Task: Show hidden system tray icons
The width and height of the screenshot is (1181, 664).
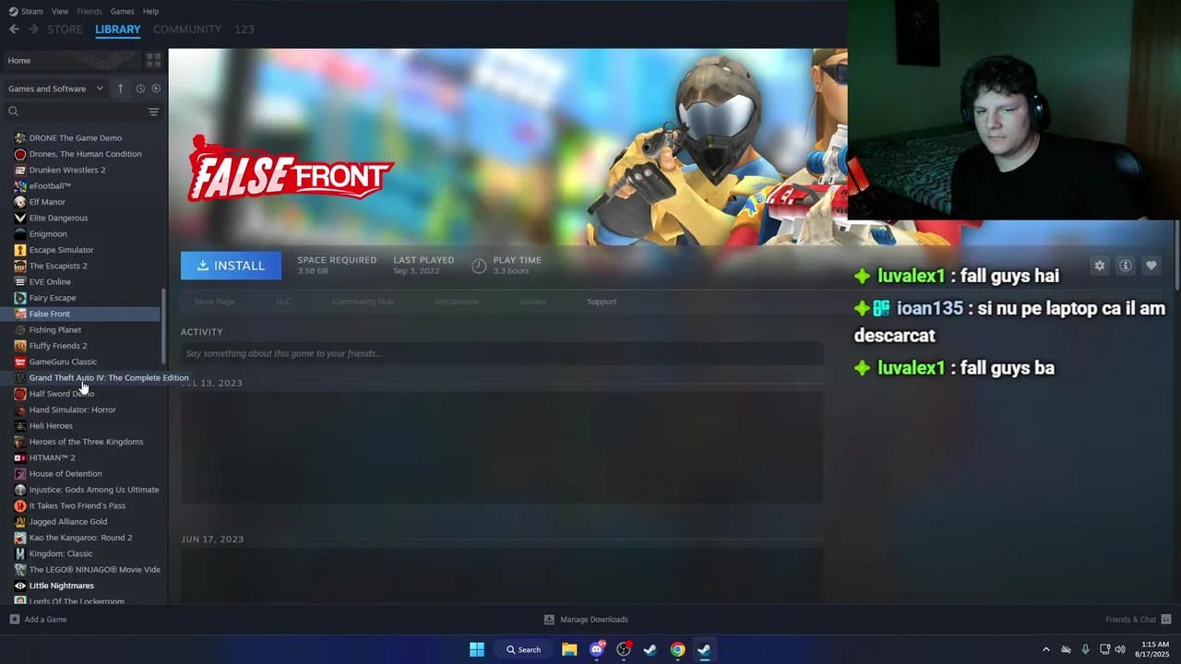Action: [x=1045, y=649]
